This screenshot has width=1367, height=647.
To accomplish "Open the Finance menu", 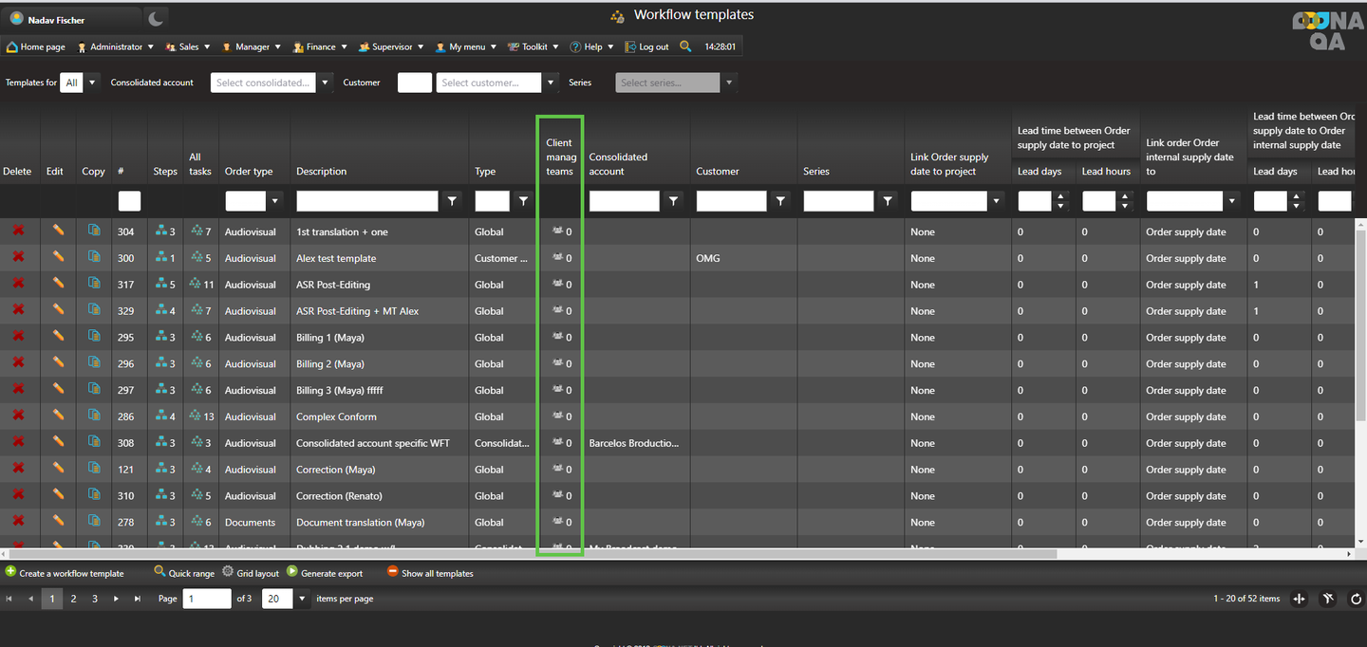I will pyautogui.click(x=320, y=46).
